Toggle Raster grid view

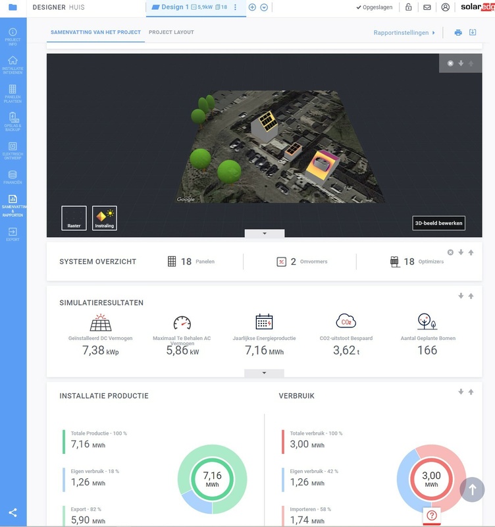tap(74, 218)
